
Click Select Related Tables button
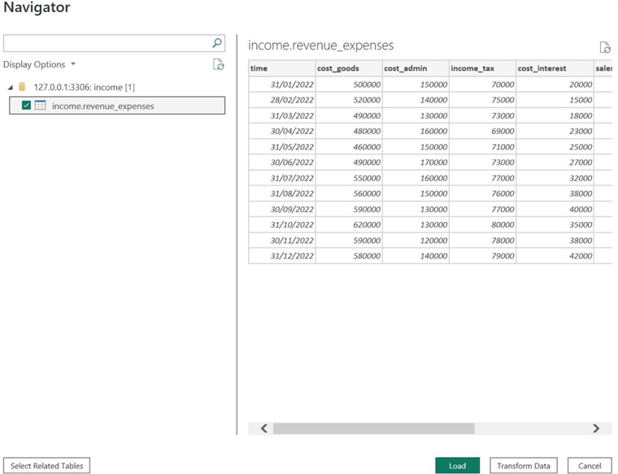(x=47, y=466)
